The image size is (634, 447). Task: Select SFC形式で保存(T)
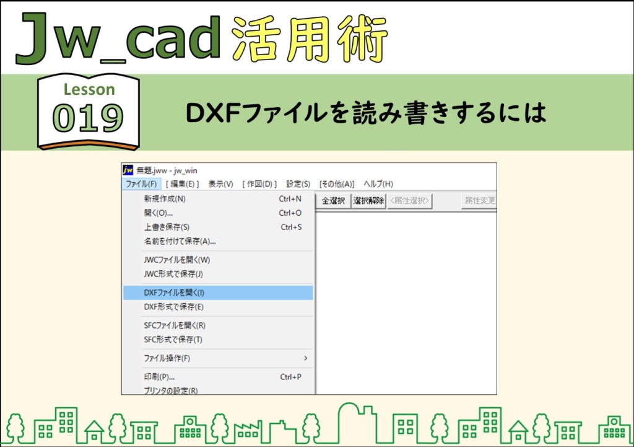tap(219, 340)
